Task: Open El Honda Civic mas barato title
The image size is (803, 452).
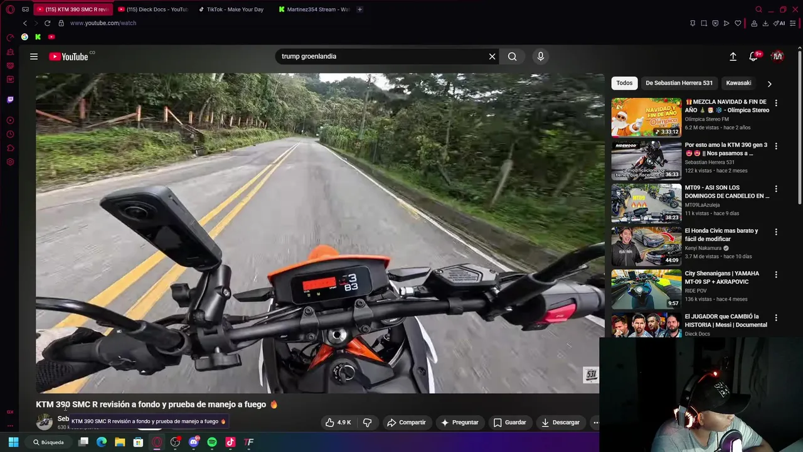Action: [721, 235]
